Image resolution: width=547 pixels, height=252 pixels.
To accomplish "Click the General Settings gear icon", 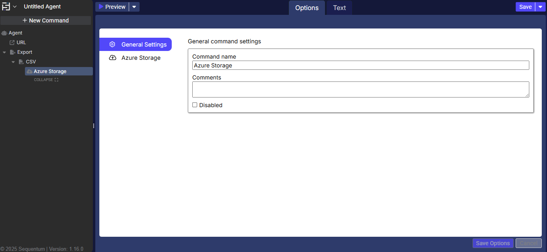I will (113, 45).
